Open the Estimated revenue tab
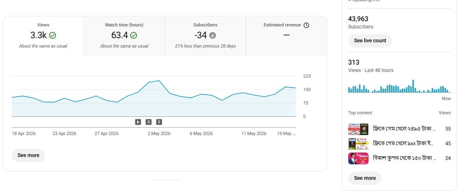Screen dimensions: 459x192 point(286,36)
